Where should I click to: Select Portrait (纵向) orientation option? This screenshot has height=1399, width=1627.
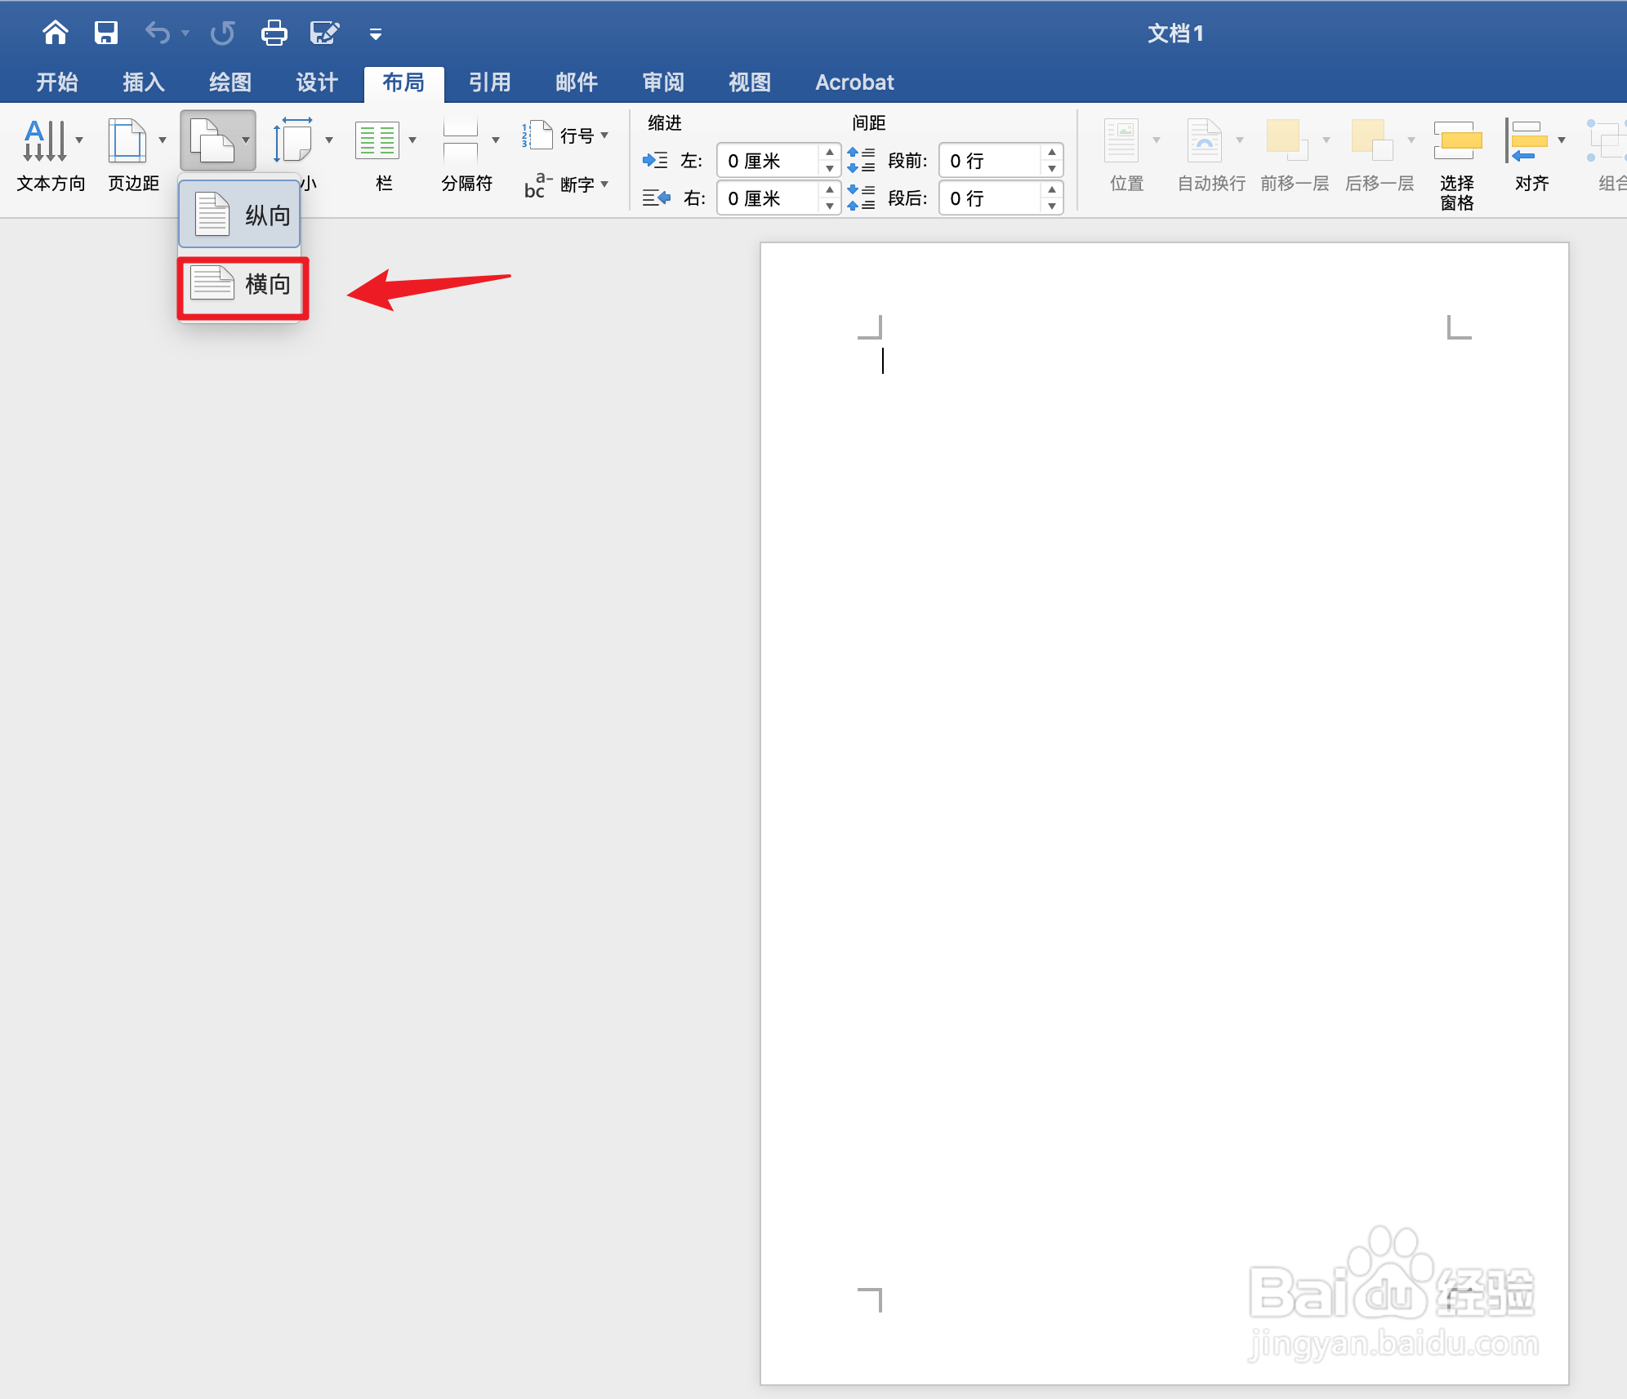[x=240, y=215]
